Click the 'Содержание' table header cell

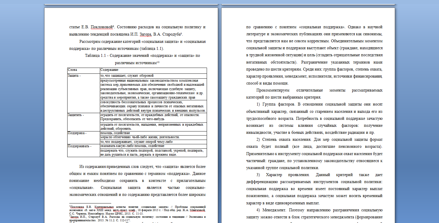pyautogui.click(x=153, y=70)
